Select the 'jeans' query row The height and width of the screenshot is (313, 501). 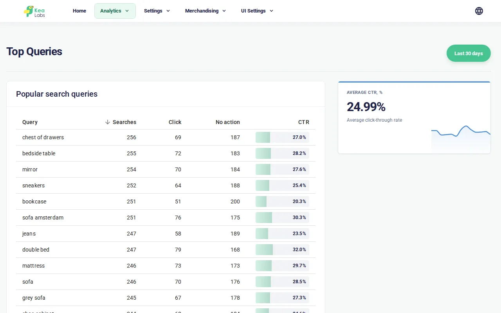(x=166, y=234)
